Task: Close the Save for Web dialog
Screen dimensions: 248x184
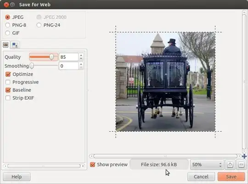Action: coord(6,5)
